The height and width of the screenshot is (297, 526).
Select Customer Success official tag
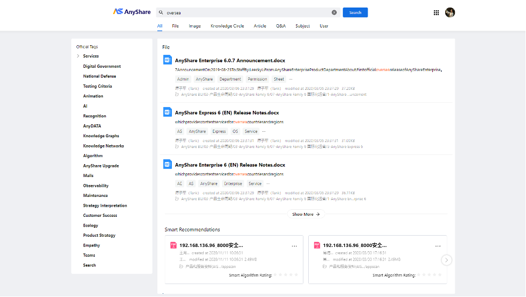tap(100, 216)
